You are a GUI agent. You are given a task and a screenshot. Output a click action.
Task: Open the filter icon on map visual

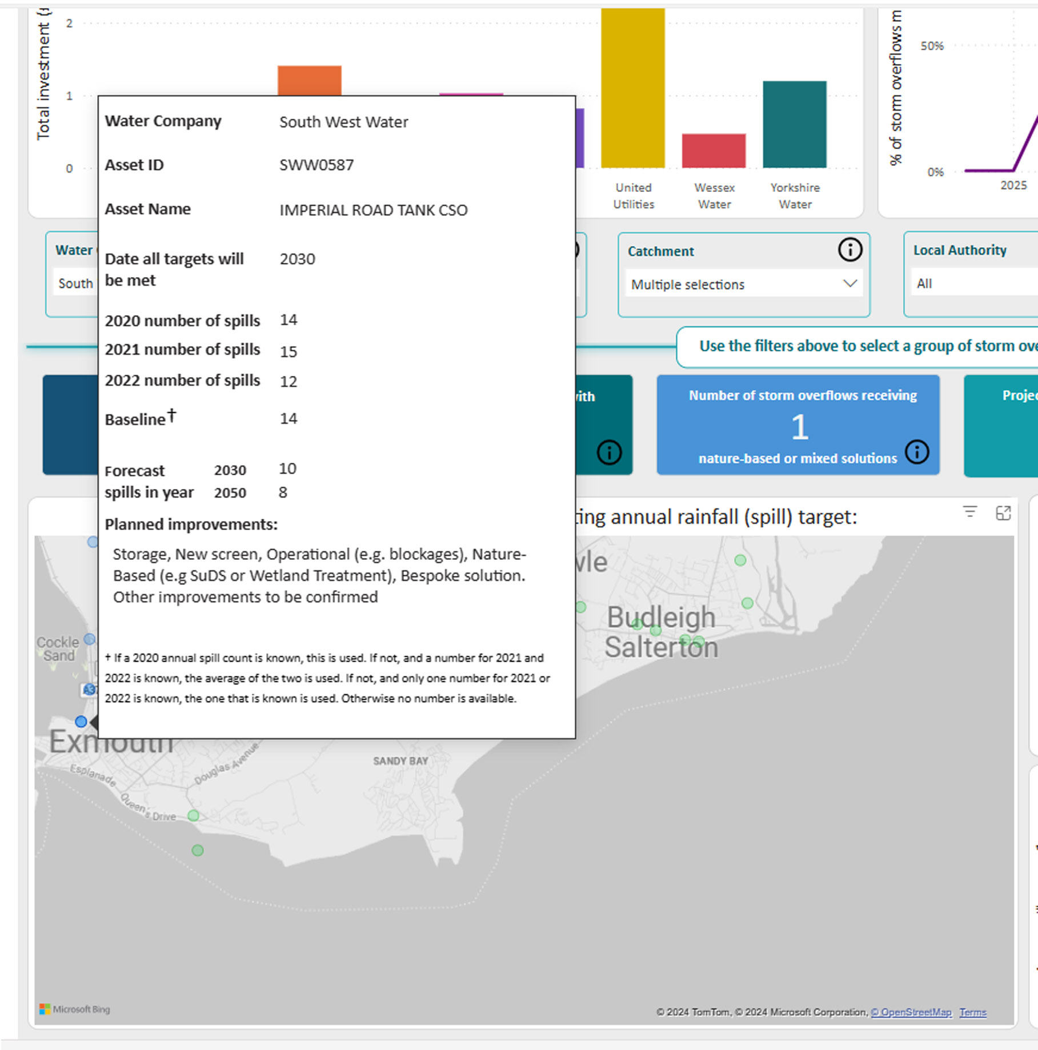pyautogui.click(x=969, y=512)
